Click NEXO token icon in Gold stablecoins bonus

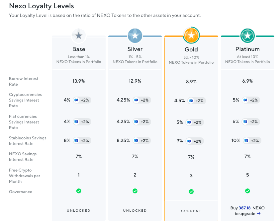tap(189, 141)
